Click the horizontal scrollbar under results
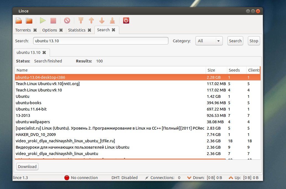The width and height of the screenshot is (286, 189). coord(120,159)
